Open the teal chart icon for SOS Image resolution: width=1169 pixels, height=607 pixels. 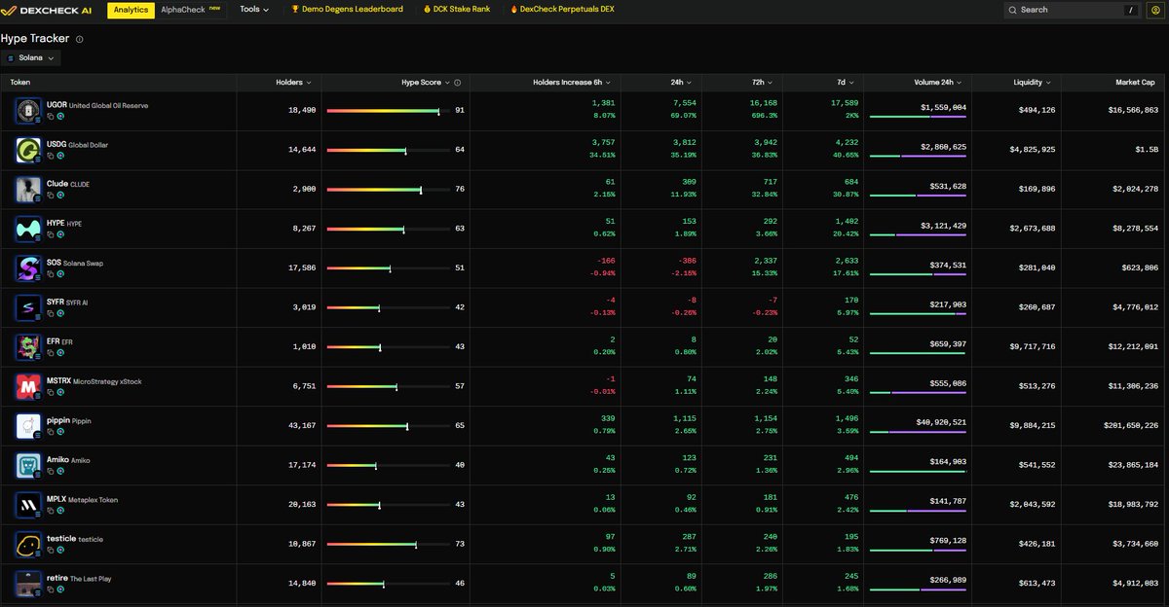(x=60, y=272)
